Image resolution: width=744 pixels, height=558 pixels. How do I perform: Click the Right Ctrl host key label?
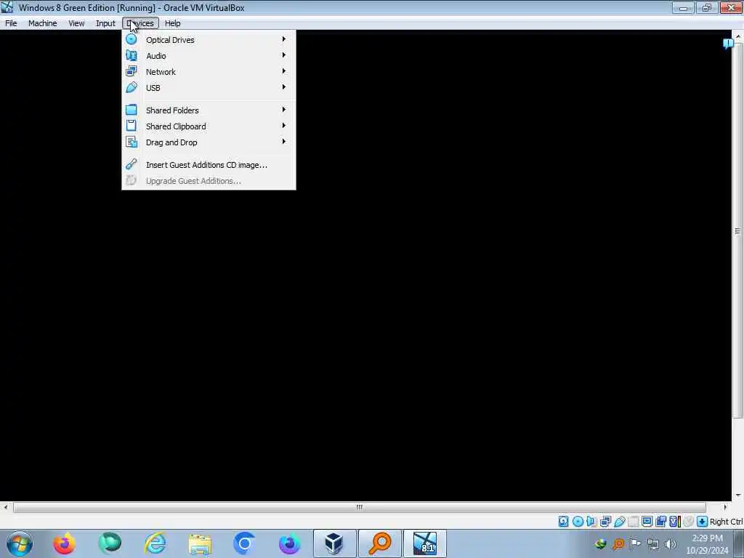pyautogui.click(x=726, y=522)
